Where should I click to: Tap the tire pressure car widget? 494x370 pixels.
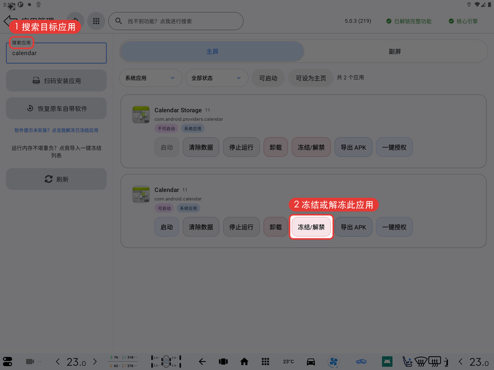click(166, 362)
